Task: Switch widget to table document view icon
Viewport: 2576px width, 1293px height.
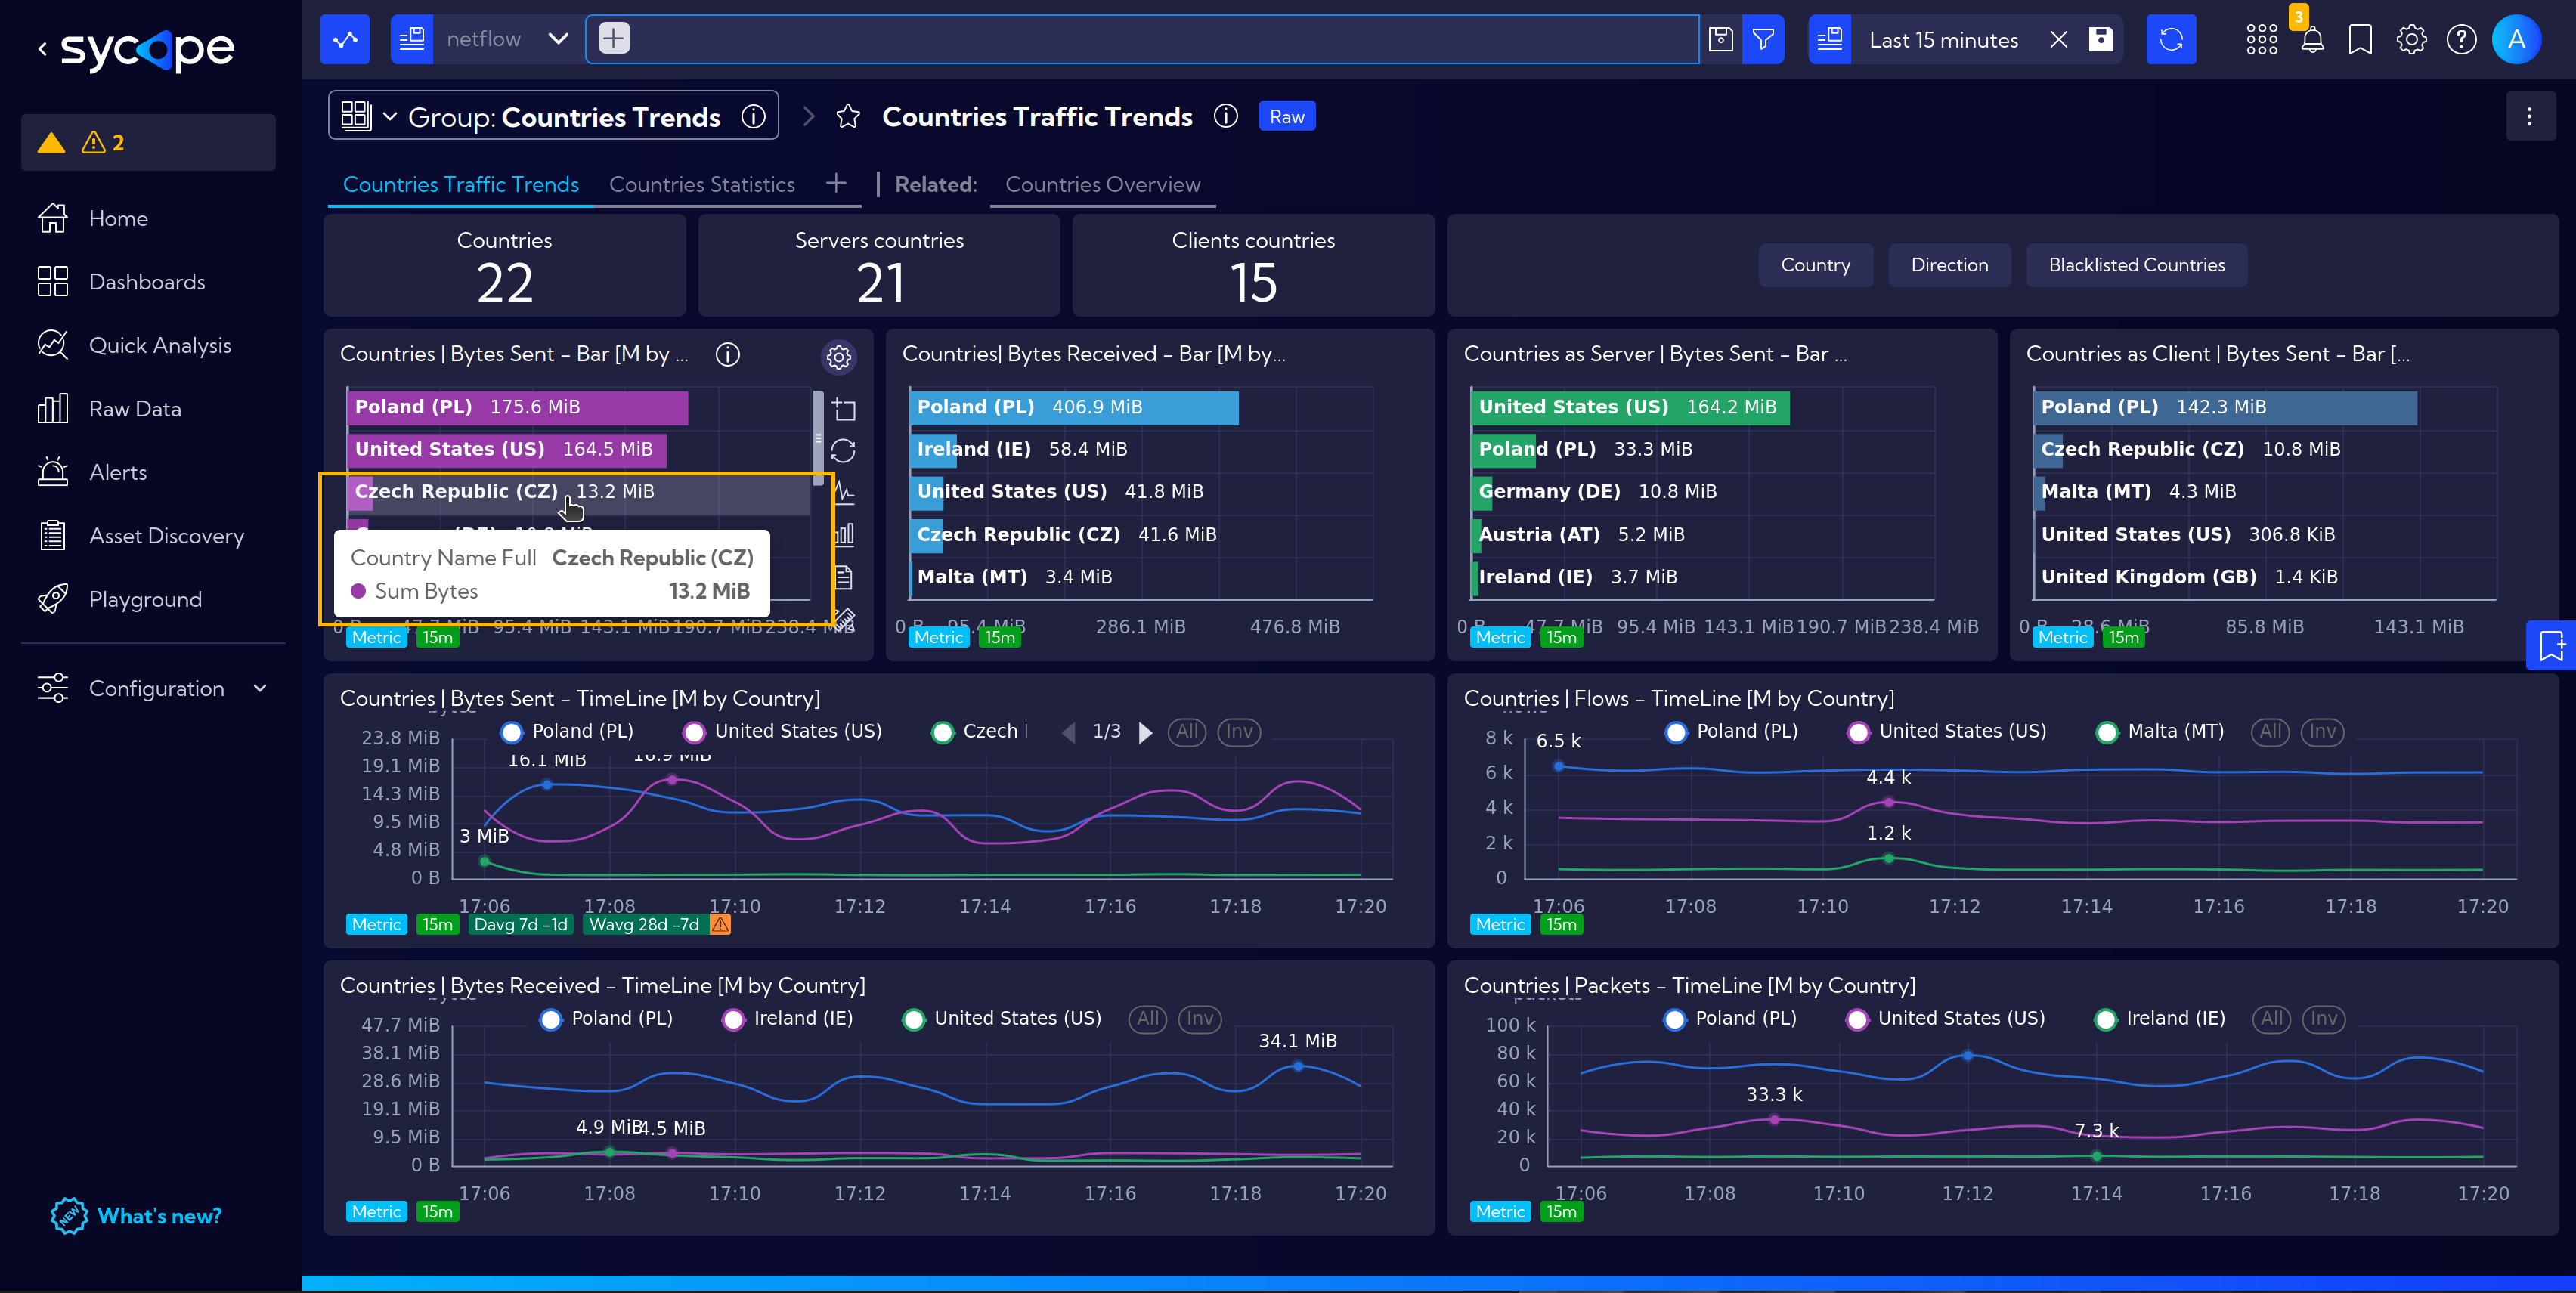Action: (844, 577)
